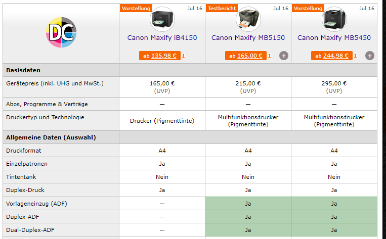Screen dimensions: 386x239
Task: Click the Duplex-Druck row label
Action: tap(25, 190)
